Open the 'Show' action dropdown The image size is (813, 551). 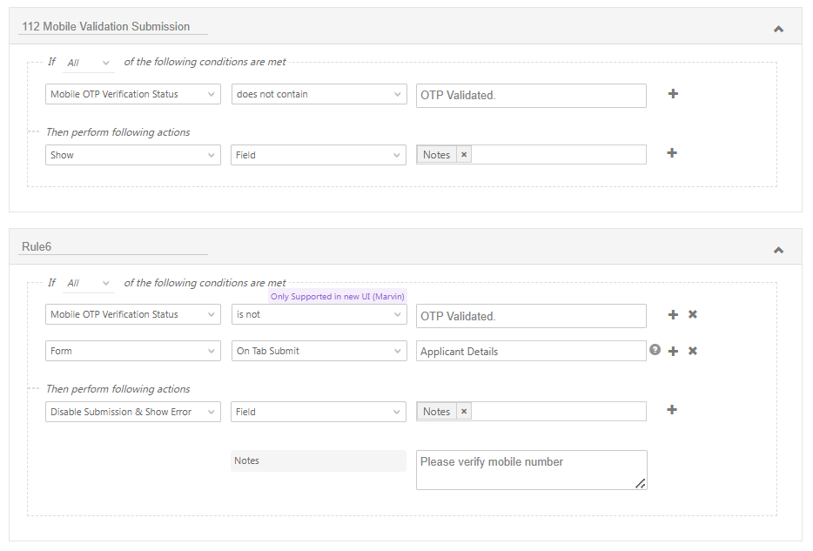tap(132, 155)
